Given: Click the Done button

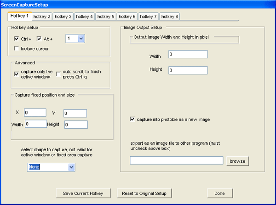Looking at the screenshot, I should click(220, 193).
